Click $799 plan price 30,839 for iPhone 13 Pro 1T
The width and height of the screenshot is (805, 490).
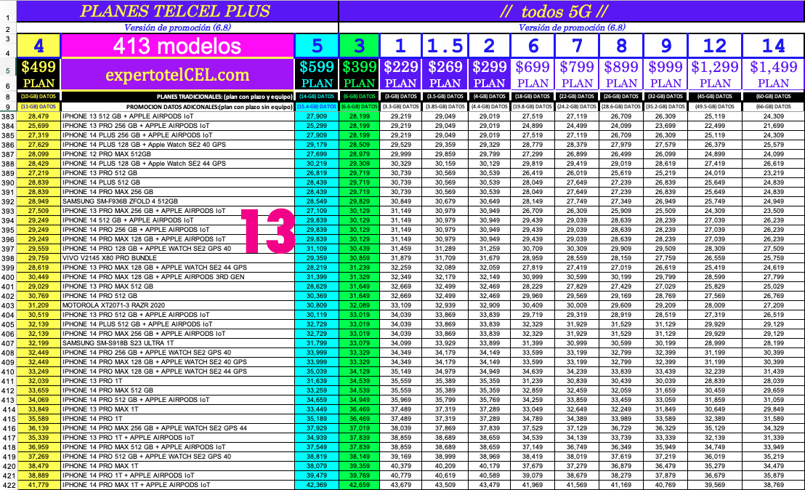[577, 381]
